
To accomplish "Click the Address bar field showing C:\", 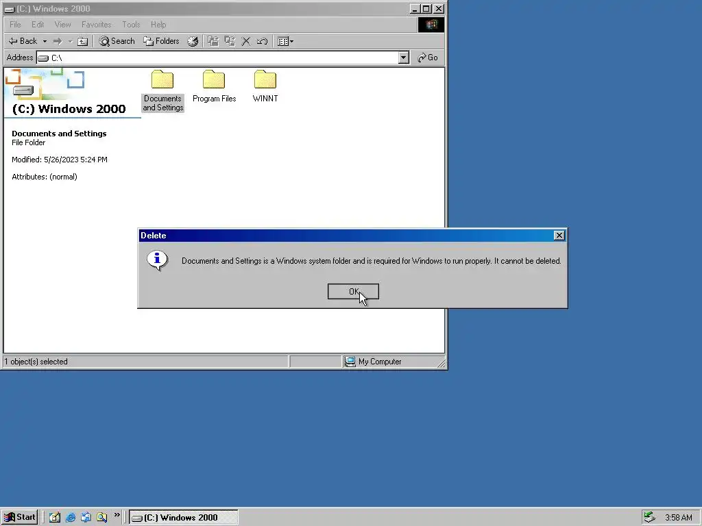I will point(217,58).
